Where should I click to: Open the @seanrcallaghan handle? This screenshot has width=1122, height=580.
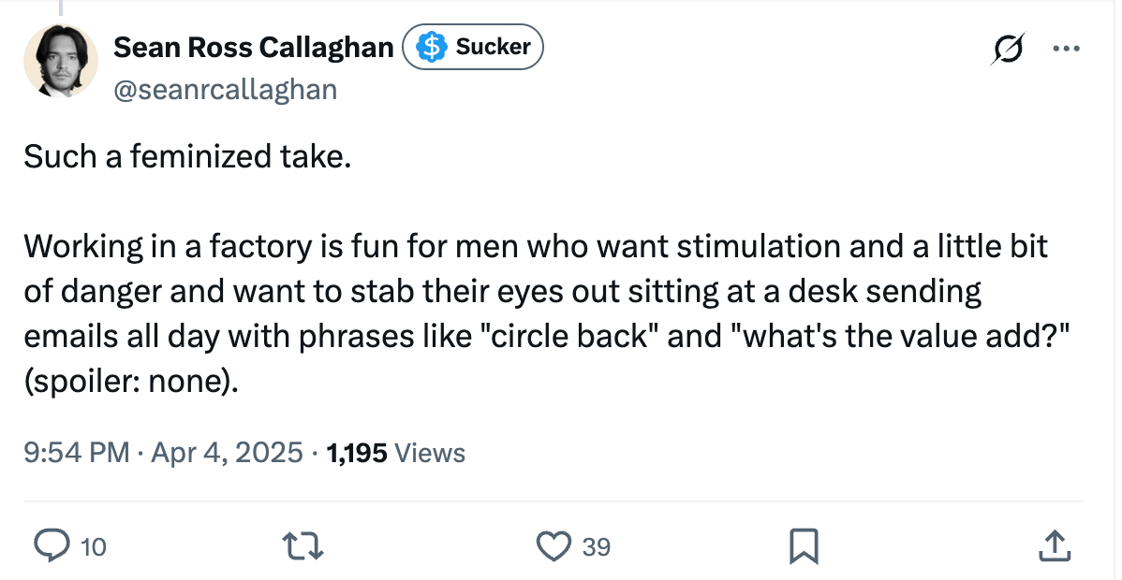(226, 89)
